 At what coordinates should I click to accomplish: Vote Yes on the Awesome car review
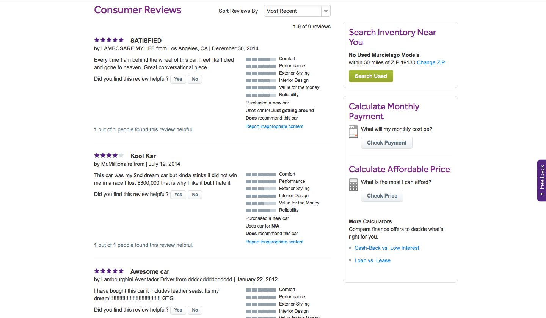[x=178, y=310]
